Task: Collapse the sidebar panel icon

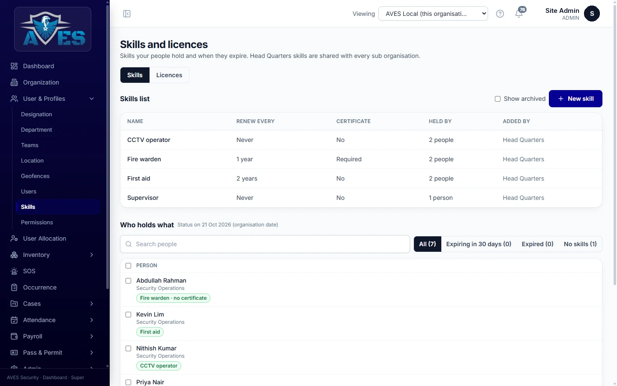Action: pos(127,14)
